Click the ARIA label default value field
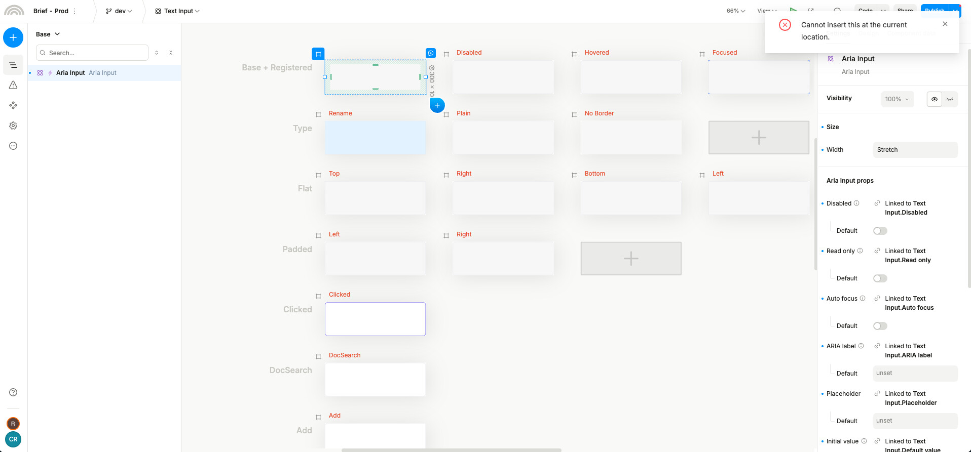 coord(915,374)
